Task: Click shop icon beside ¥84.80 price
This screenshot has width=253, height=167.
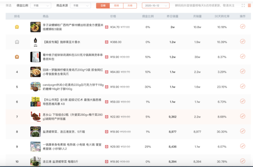Action: (x=107, y=72)
